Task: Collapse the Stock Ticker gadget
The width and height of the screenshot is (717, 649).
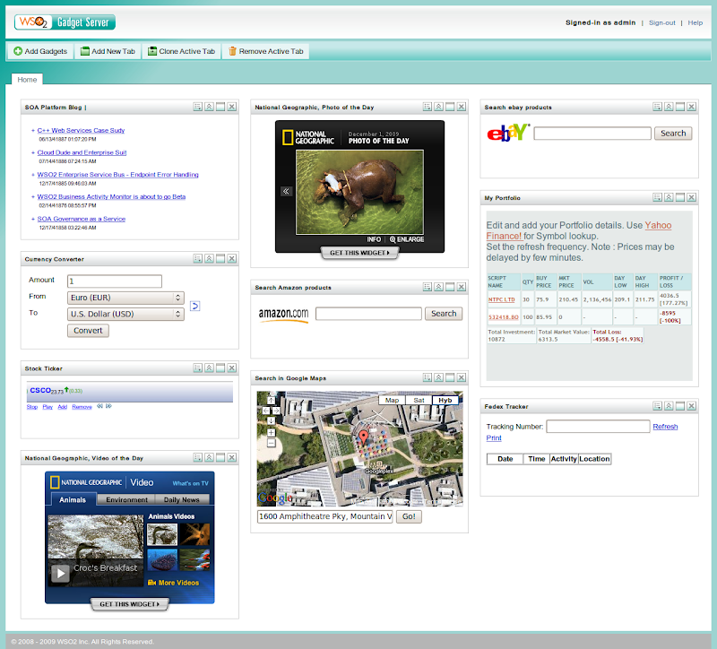Action: (x=209, y=368)
